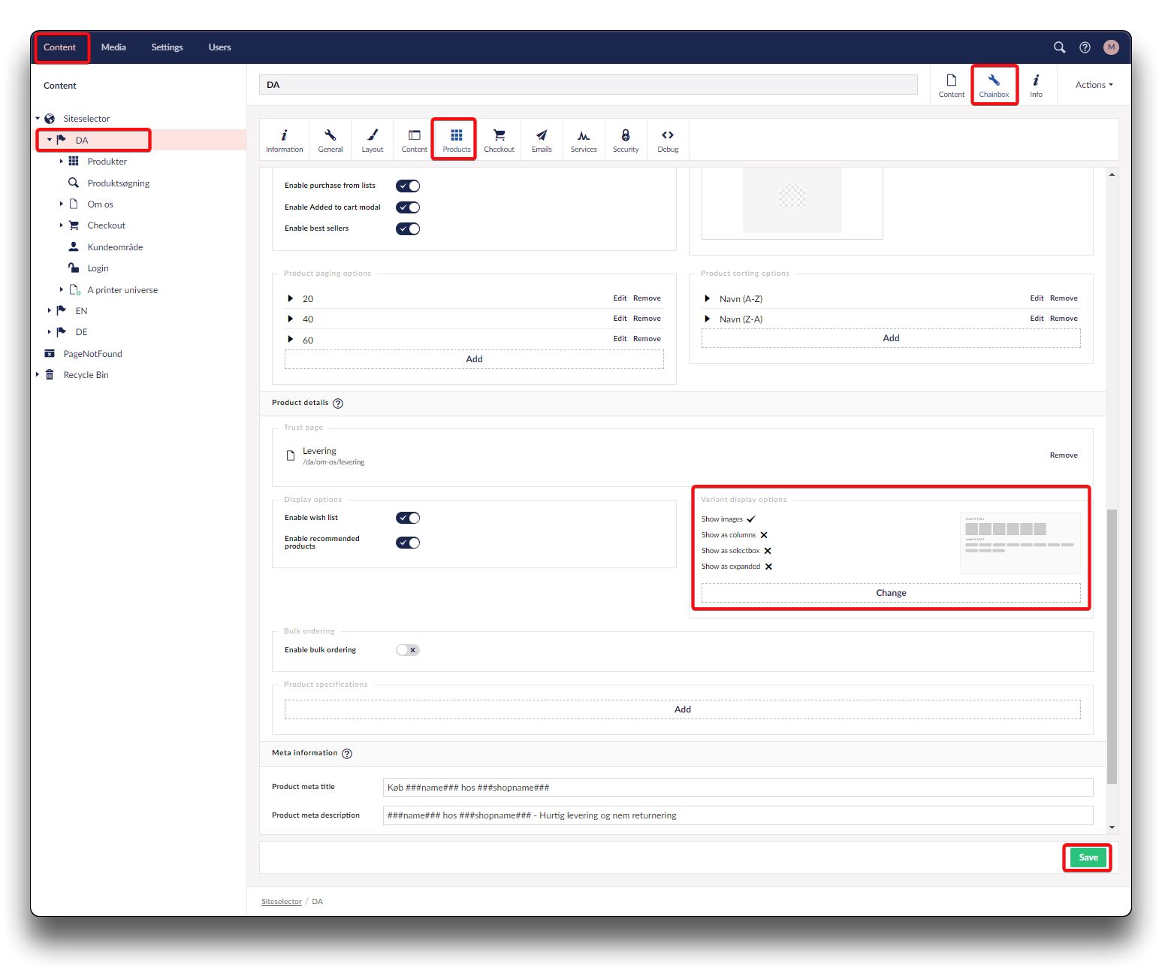This screenshot has height=971, width=1162.
Task: Open the Users section
Action: click(219, 47)
